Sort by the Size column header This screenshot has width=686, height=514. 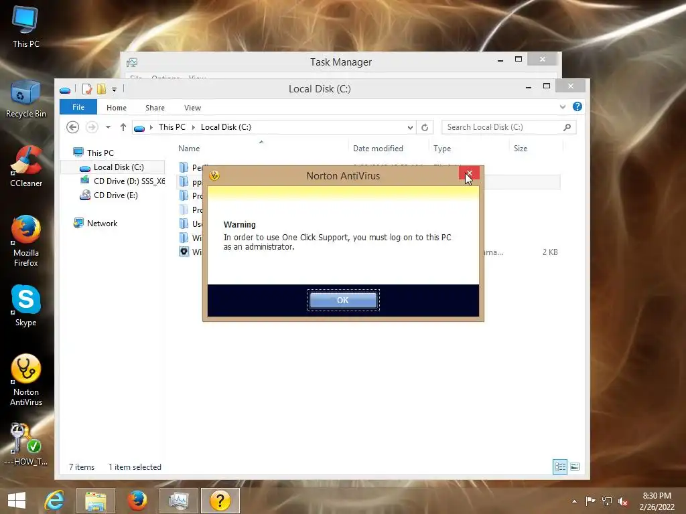(520, 149)
